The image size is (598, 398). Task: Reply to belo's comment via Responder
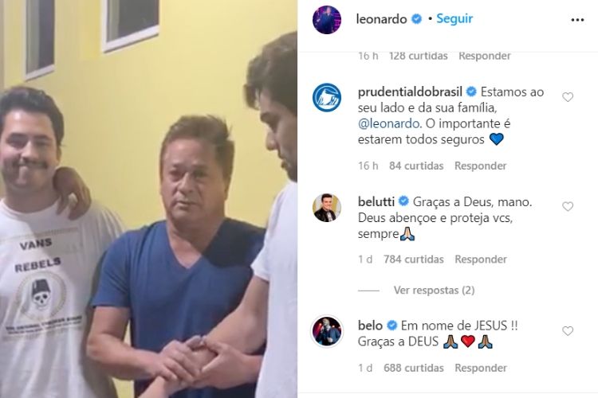point(481,368)
